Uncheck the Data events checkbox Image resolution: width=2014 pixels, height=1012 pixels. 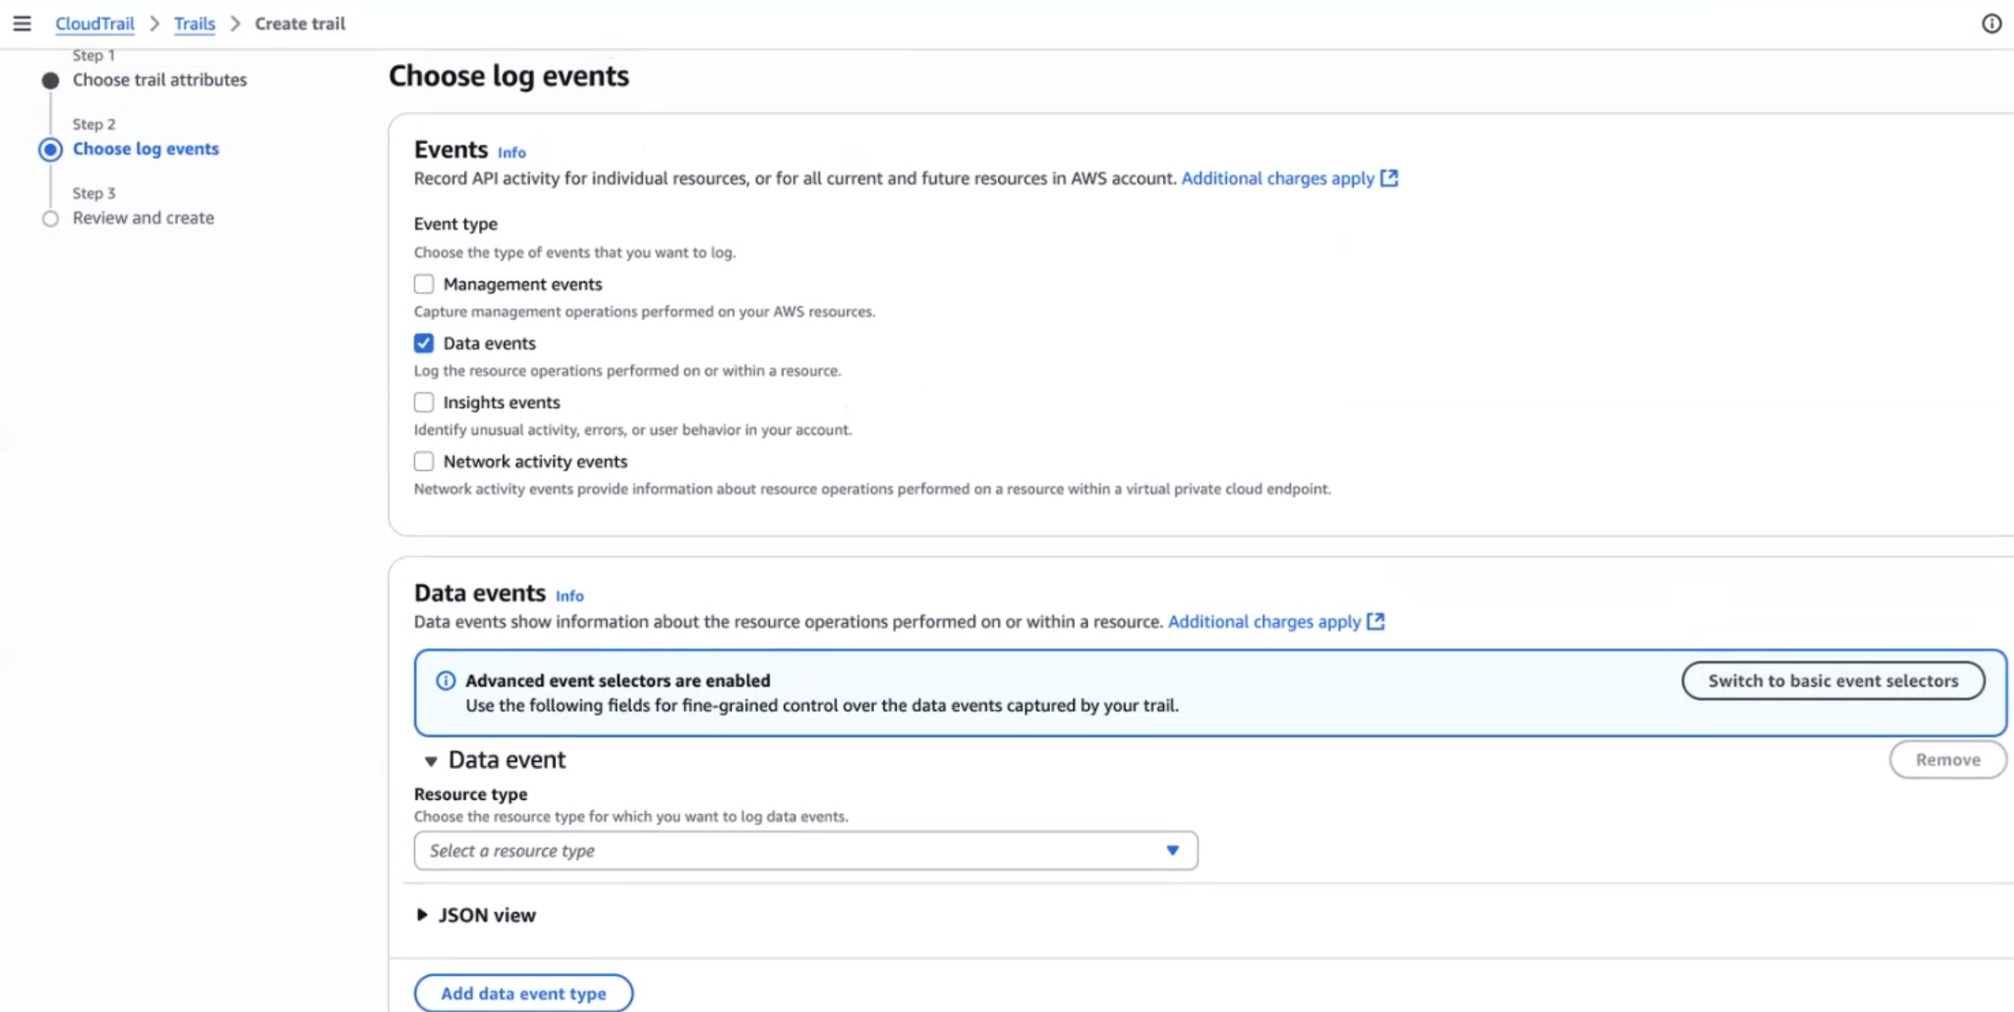pos(423,343)
